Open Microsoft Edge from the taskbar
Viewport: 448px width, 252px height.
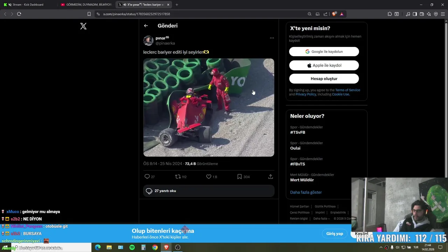click(x=98, y=247)
